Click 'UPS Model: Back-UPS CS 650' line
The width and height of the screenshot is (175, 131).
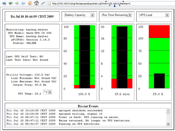click(30, 33)
